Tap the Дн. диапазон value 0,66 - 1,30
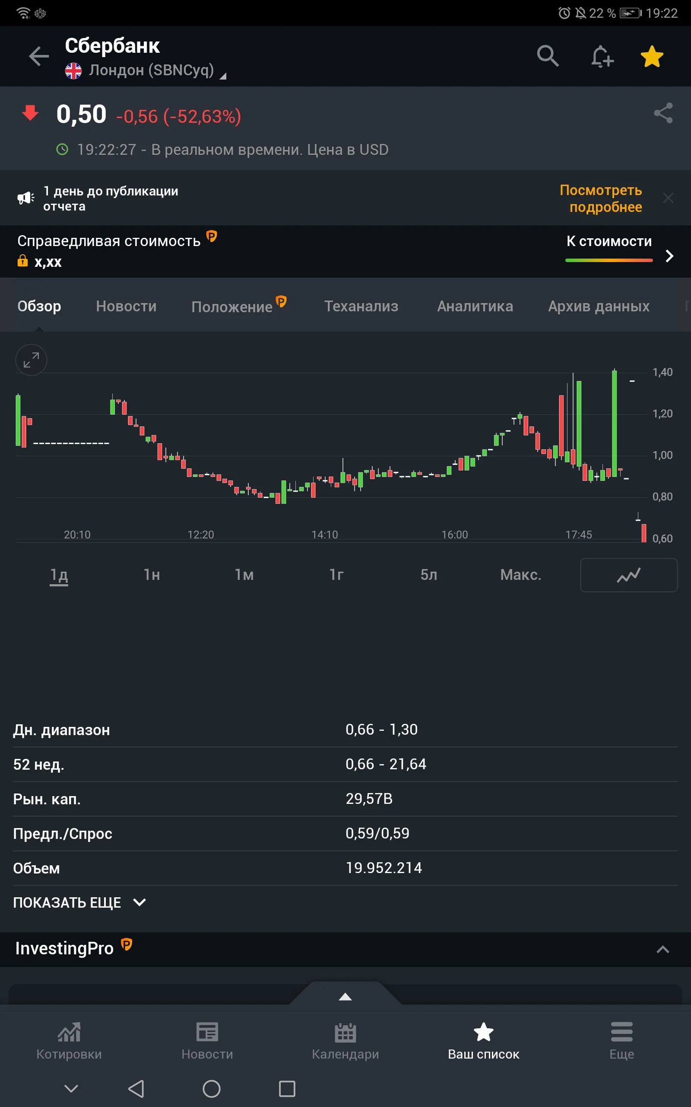This screenshot has height=1107, width=691. tap(382, 729)
